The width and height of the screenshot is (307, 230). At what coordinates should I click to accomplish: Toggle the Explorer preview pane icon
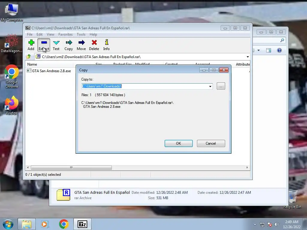(x=269, y=50)
